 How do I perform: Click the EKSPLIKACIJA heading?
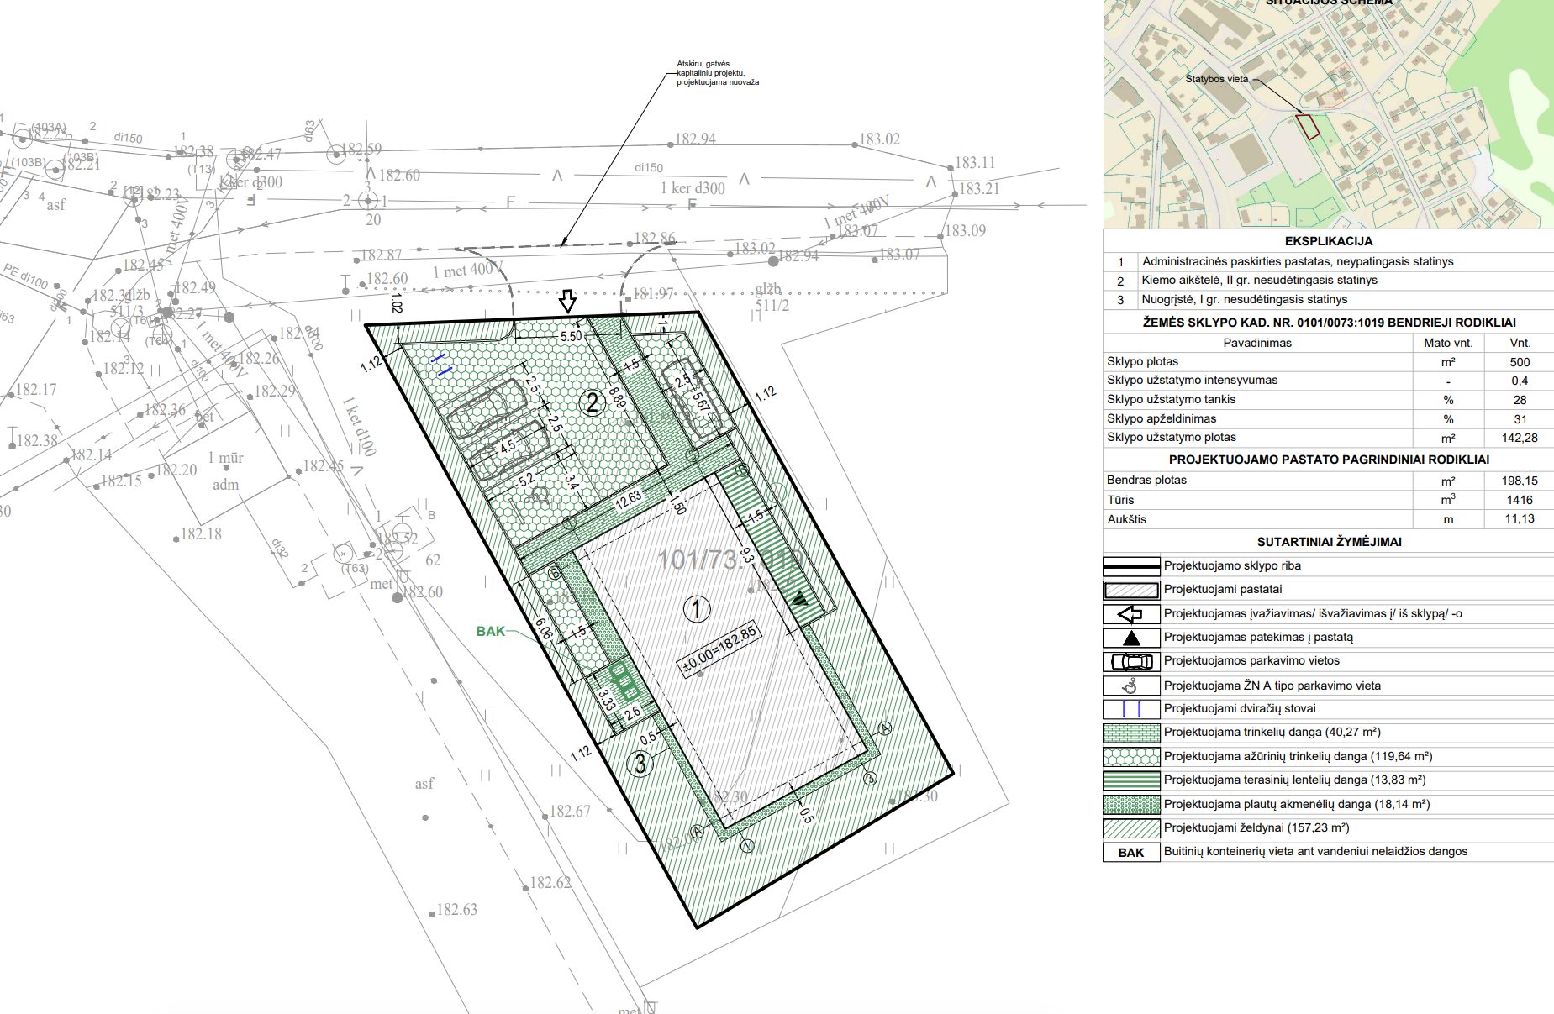click(1328, 241)
